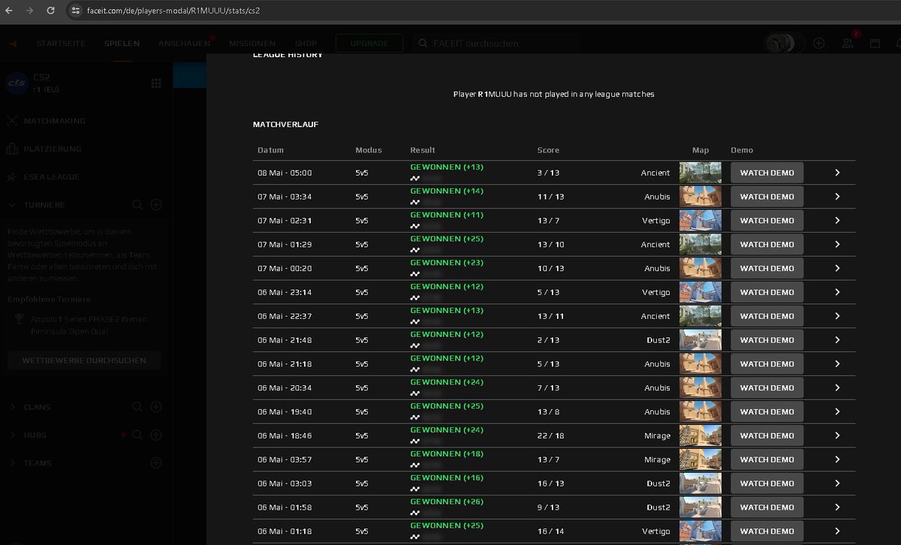Go to the Startseite tab

pyautogui.click(x=61, y=44)
